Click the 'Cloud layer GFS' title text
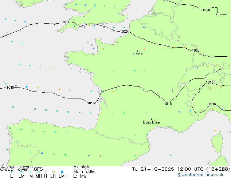Image resolution: width=231 pixels, height=178 pixels. (x=21, y=169)
